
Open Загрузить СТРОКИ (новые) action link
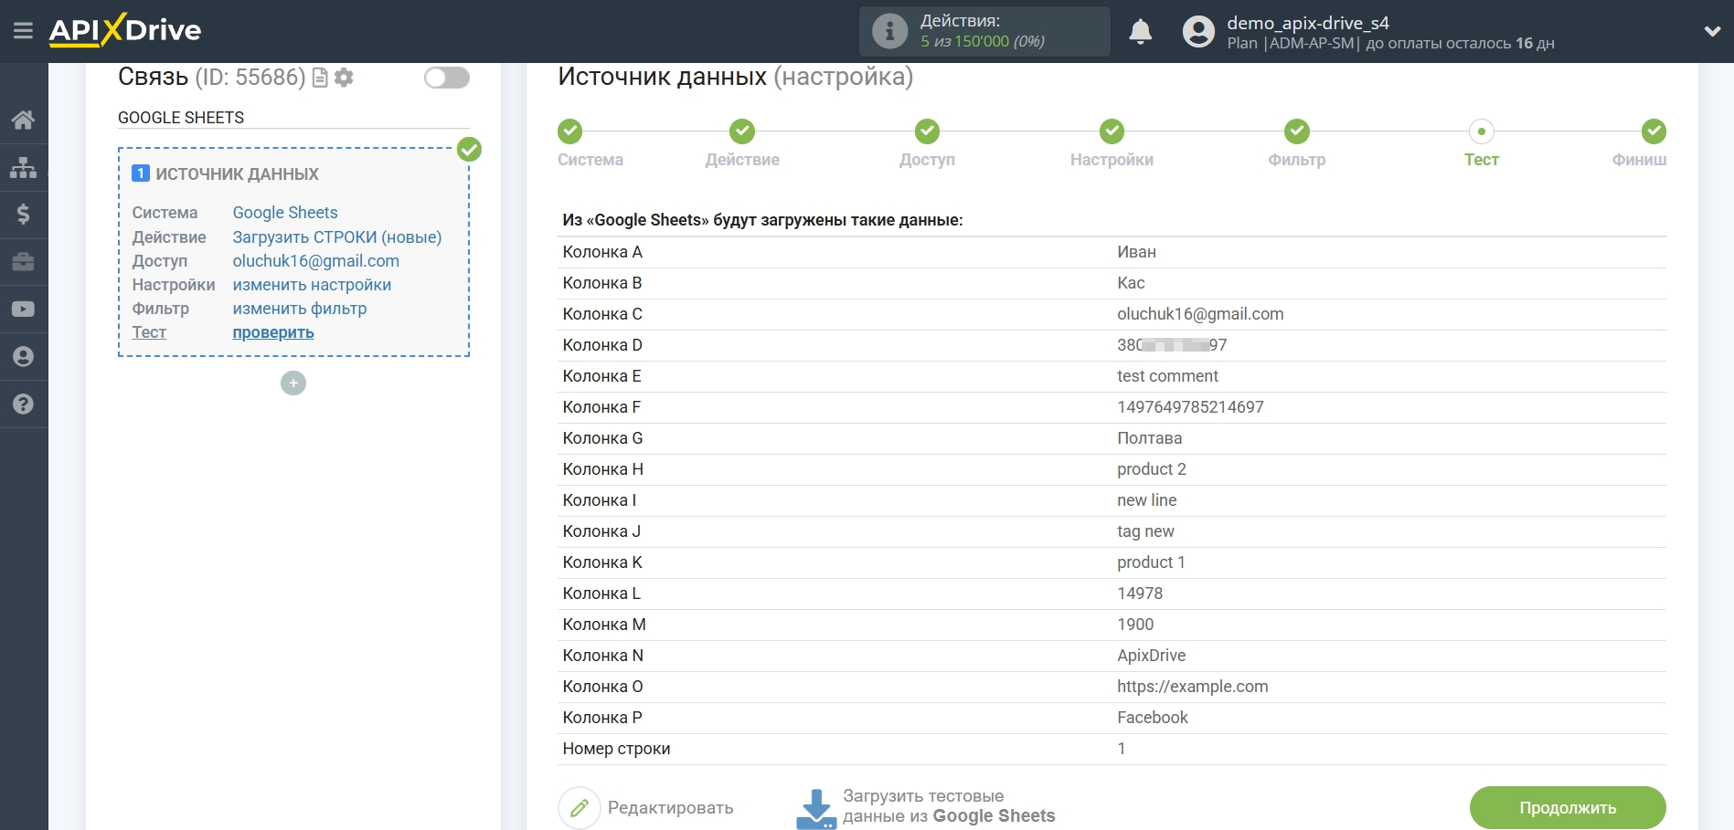pos(337,237)
